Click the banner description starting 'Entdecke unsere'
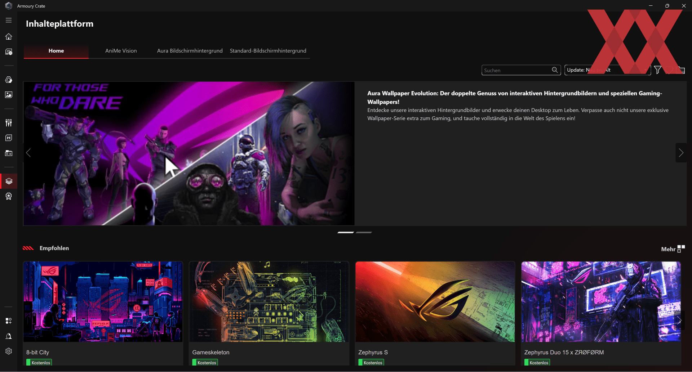 [518, 114]
